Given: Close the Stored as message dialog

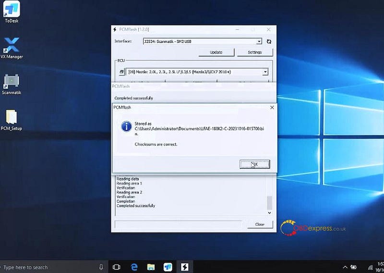Looking at the screenshot, I should (272, 108).
